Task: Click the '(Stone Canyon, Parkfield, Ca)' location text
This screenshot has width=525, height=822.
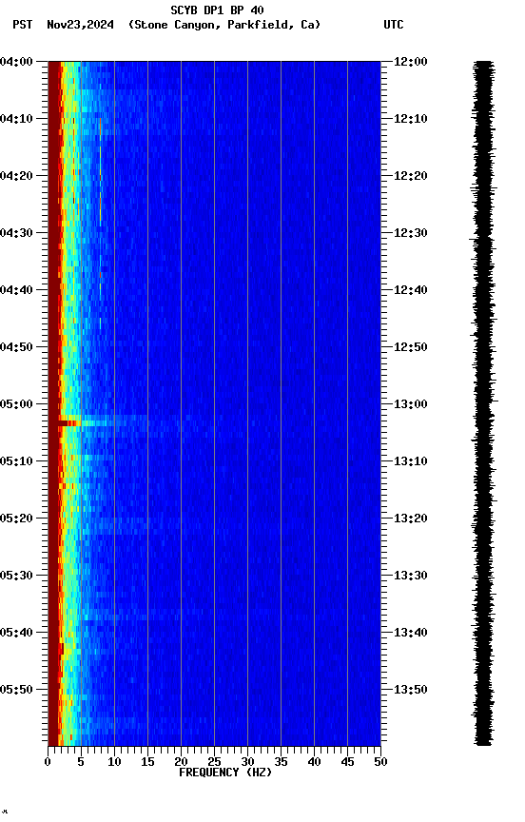Action: pyautogui.click(x=224, y=25)
